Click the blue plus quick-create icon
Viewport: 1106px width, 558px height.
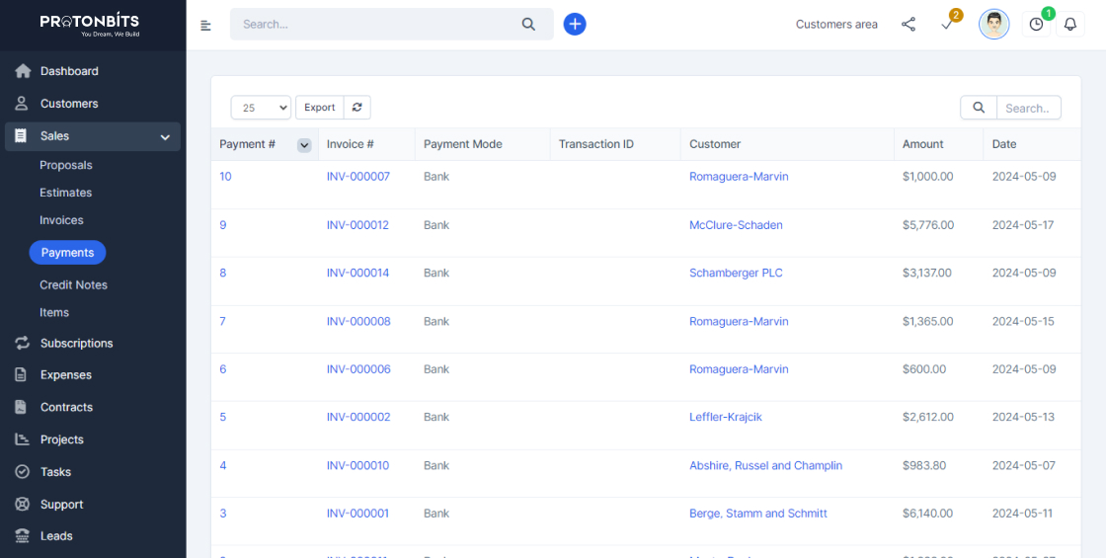pos(575,25)
